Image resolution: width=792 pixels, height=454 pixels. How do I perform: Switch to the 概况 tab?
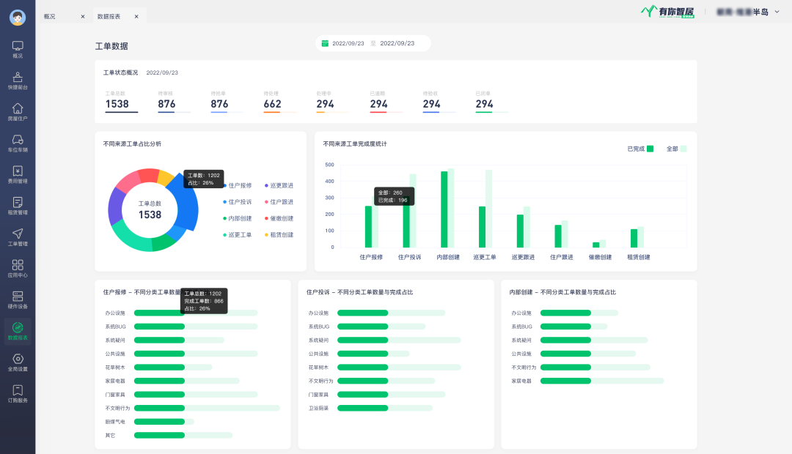point(50,17)
